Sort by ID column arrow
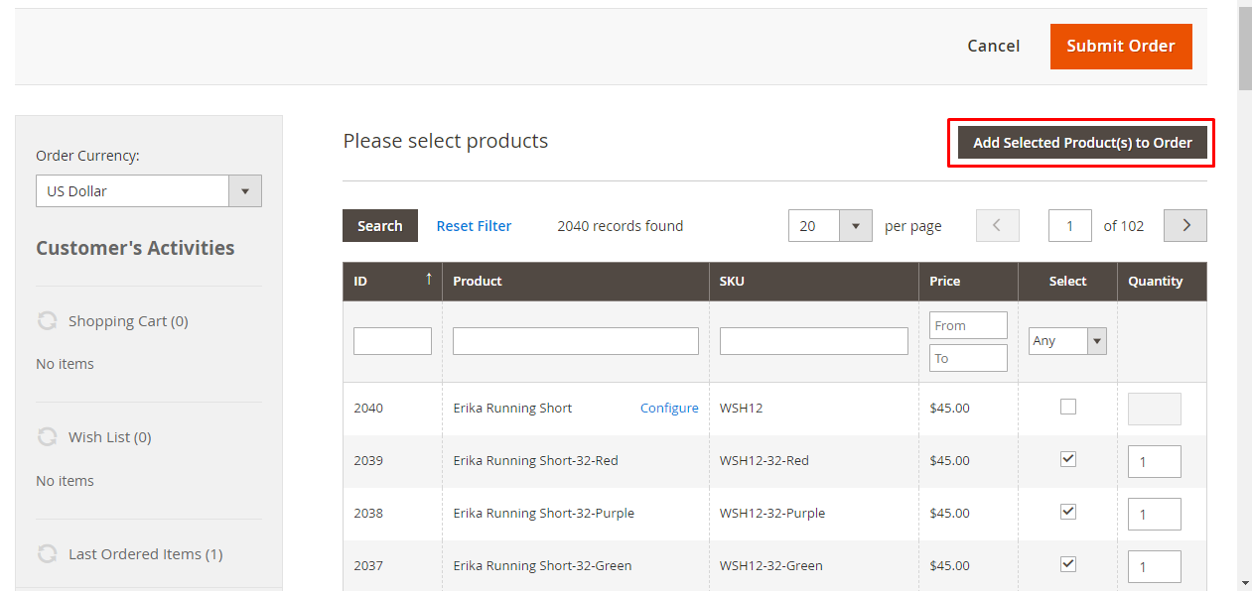 428,280
